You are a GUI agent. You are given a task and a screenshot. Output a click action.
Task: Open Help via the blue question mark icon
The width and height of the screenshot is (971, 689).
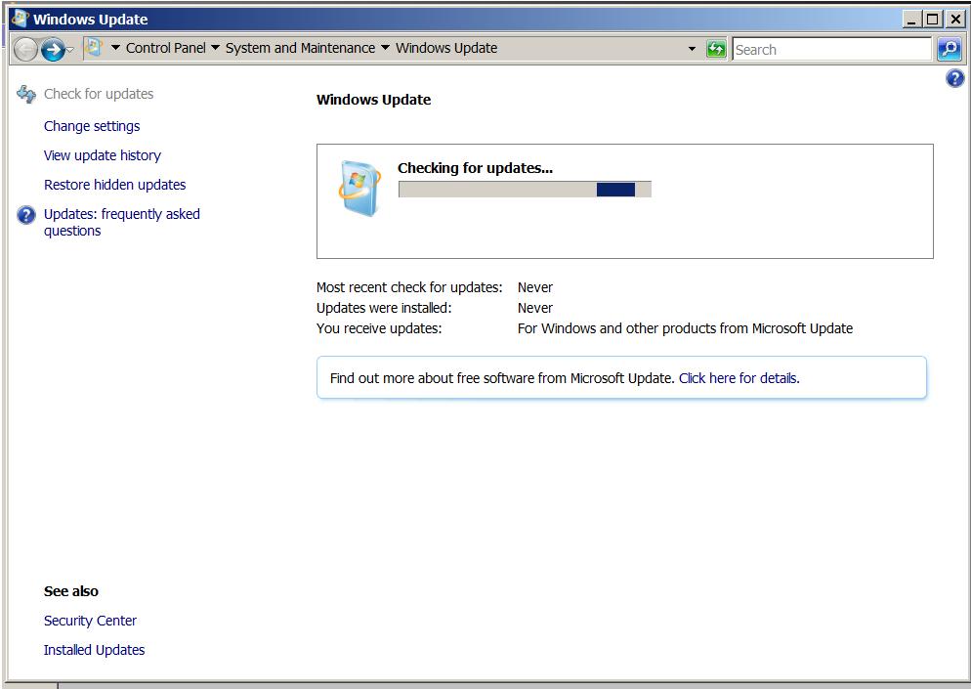pos(954,78)
